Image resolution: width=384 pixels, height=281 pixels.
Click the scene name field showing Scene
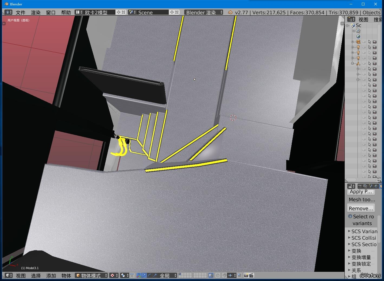click(x=152, y=12)
